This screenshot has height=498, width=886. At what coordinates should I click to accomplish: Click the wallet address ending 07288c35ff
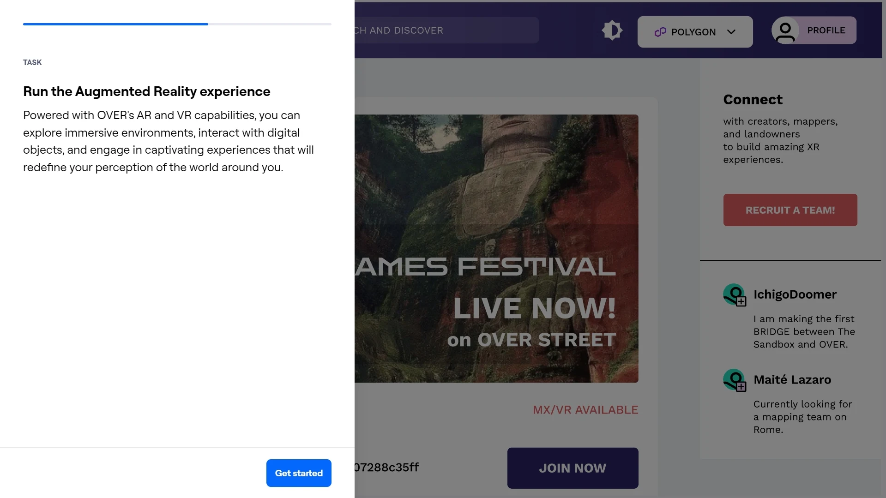387,468
